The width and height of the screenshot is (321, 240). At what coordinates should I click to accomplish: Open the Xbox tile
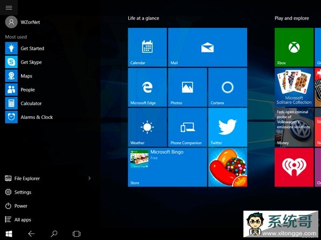click(294, 47)
